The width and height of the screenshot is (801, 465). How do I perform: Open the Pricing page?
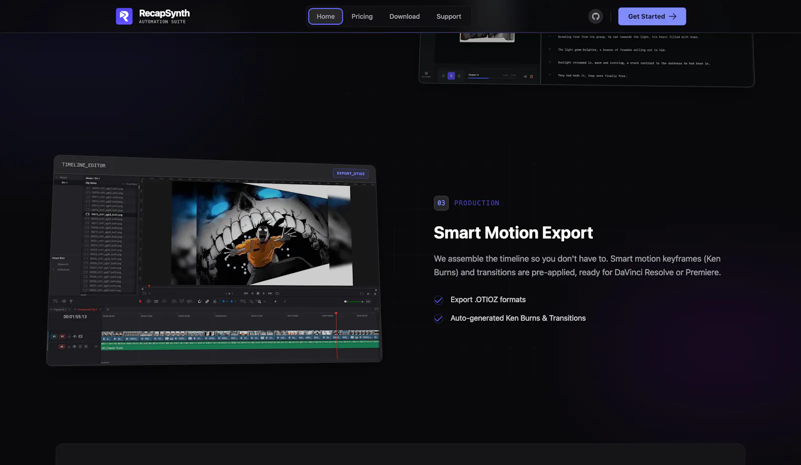coord(362,17)
